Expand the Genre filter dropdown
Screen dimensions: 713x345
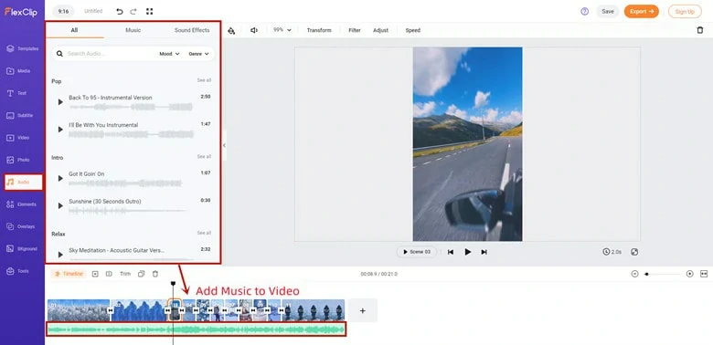[198, 54]
